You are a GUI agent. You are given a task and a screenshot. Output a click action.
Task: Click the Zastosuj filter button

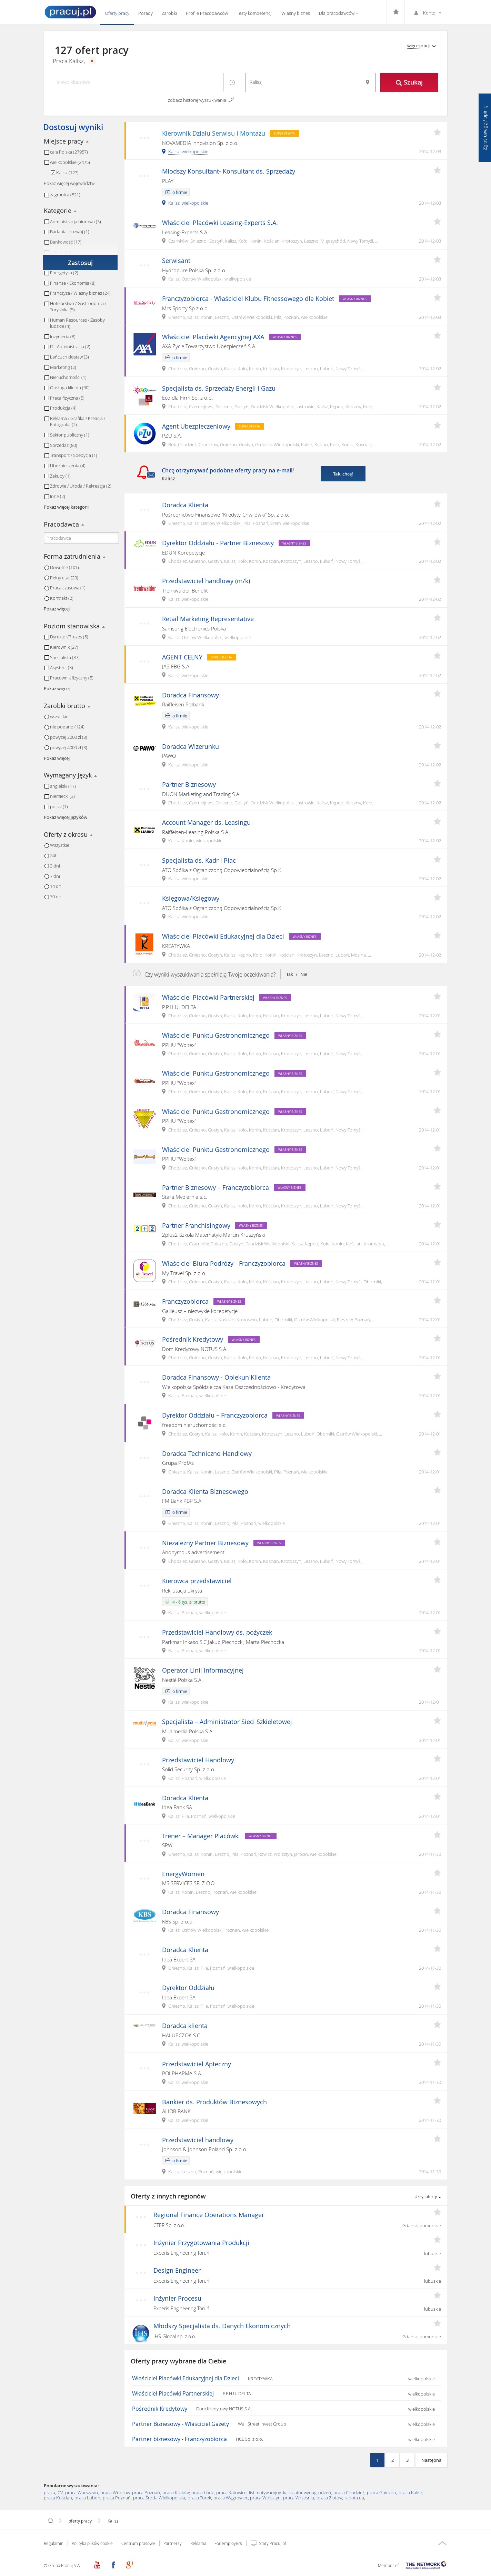pos(80,263)
